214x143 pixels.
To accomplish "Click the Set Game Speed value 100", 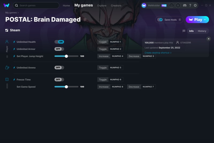I will [82, 87].
